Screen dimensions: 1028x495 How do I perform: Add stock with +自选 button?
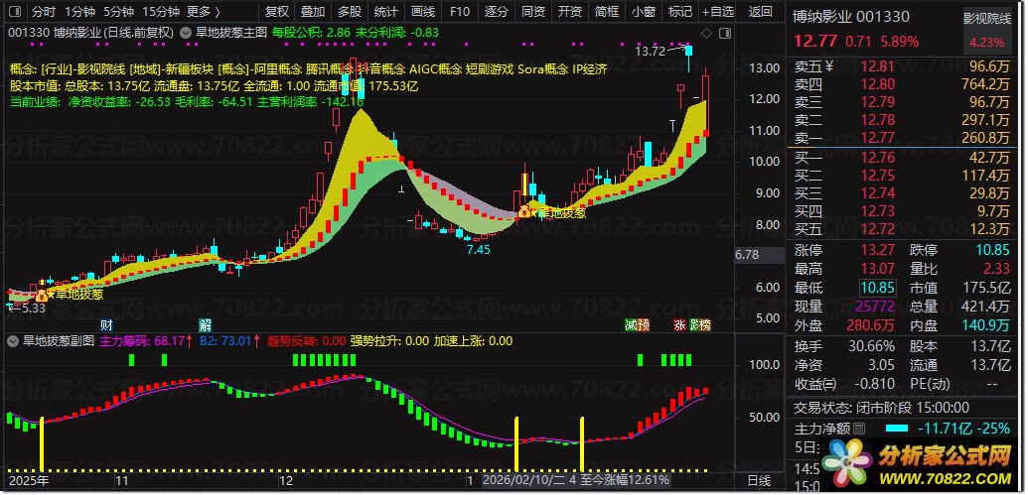pos(718,11)
